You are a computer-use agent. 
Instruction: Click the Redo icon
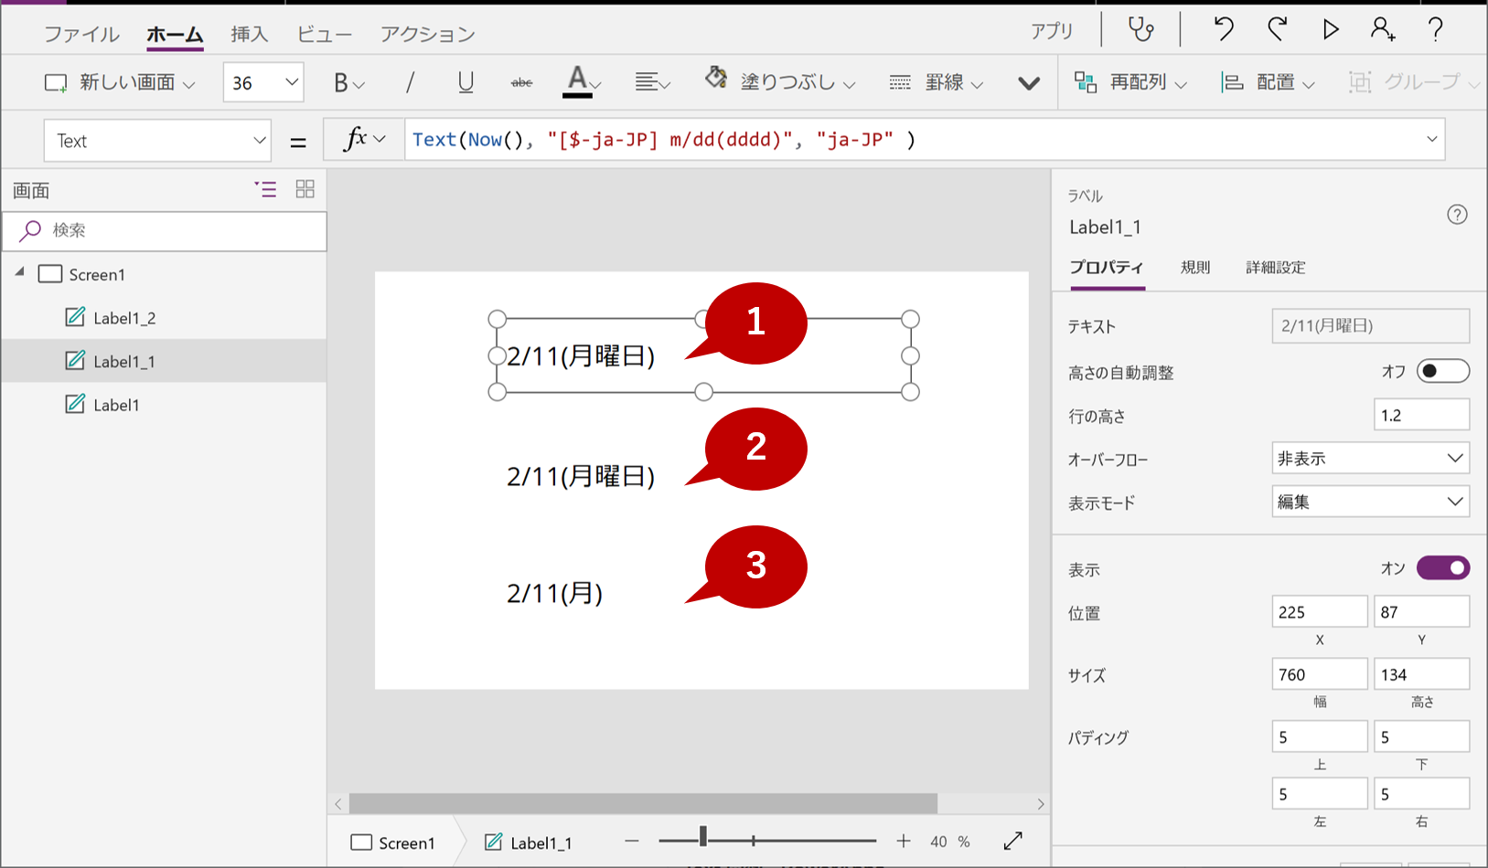click(1277, 29)
